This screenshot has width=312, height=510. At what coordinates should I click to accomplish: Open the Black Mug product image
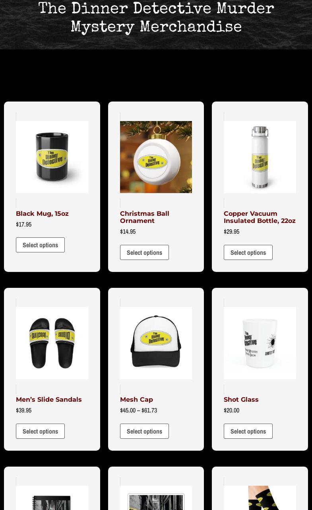[x=52, y=157]
